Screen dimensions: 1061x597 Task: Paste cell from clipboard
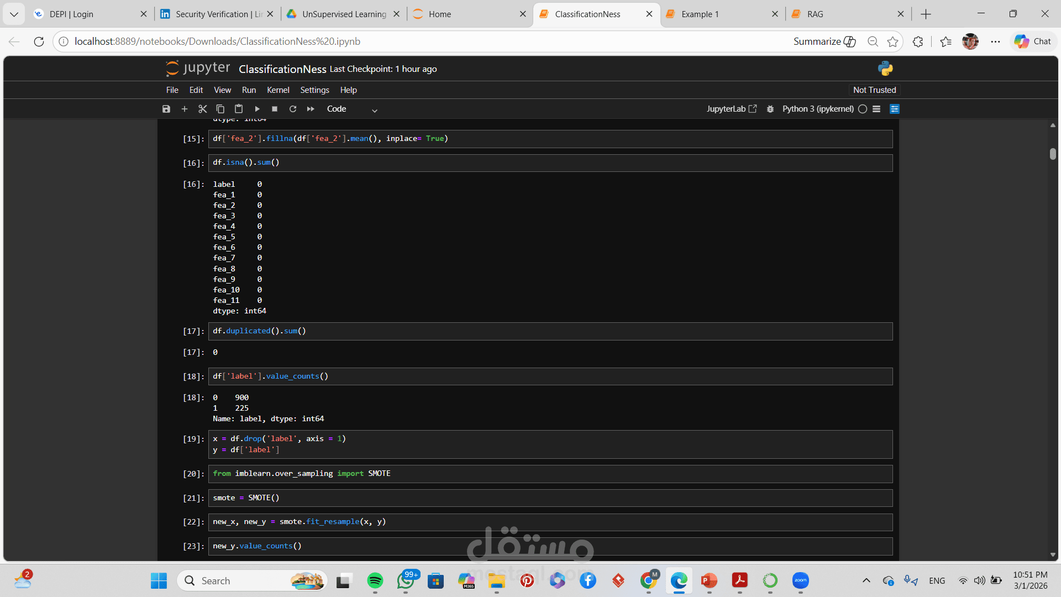[x=239, y=109]
